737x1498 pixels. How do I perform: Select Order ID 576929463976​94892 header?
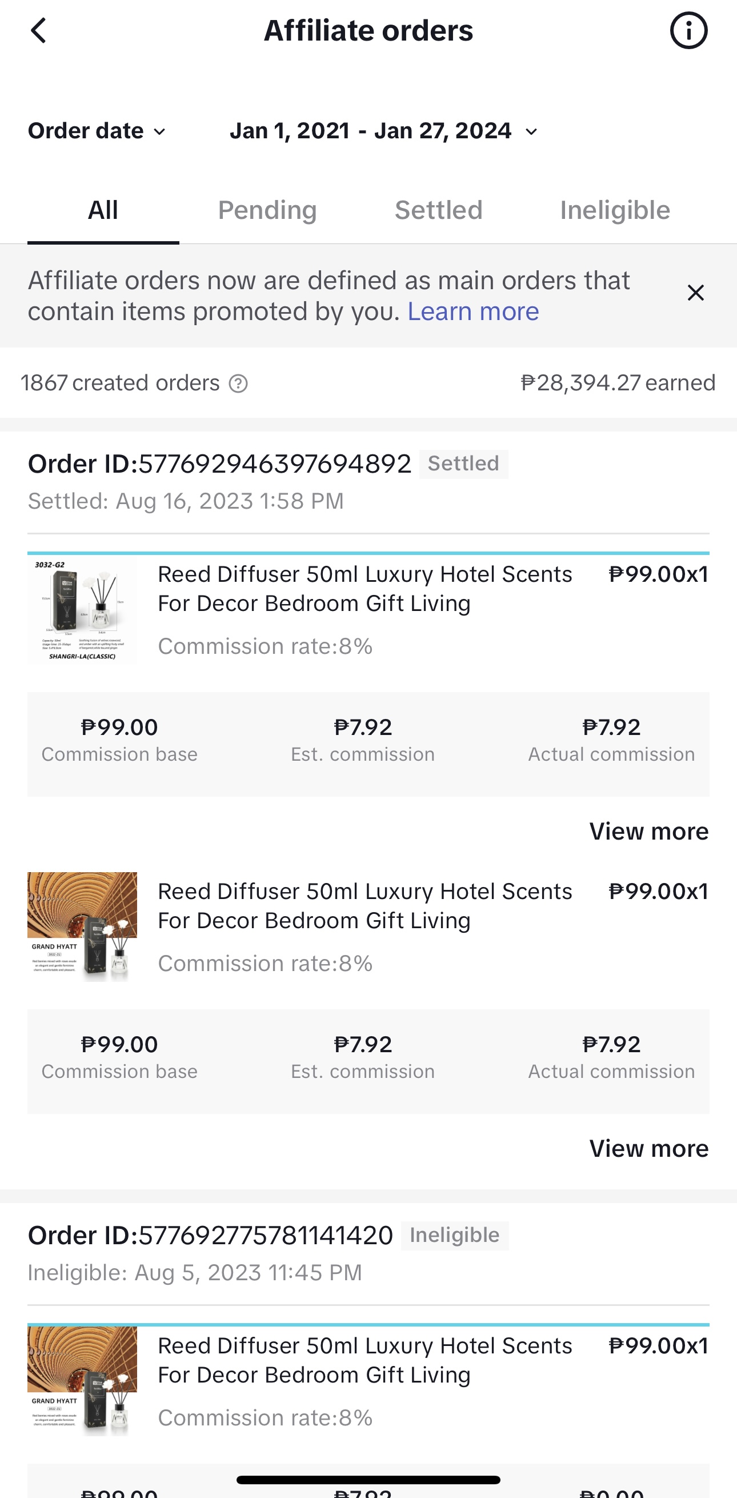point(220,464)
